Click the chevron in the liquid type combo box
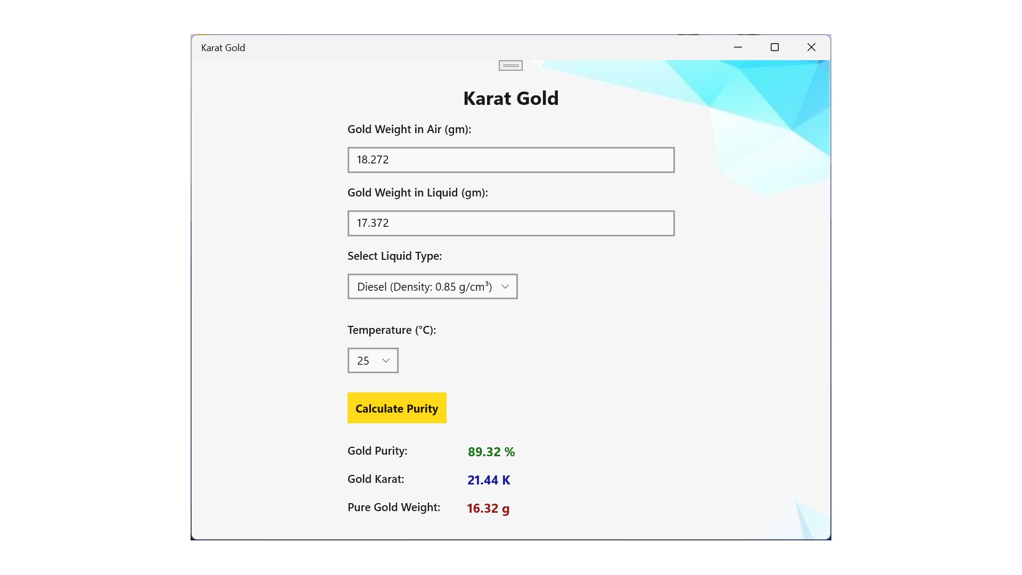The image size is (1022, 575). point(505,286)
